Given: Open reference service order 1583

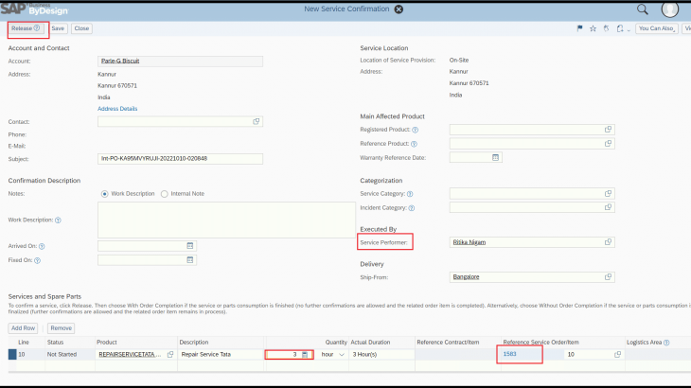Looking at the screenshot, I should click(509, 354).
